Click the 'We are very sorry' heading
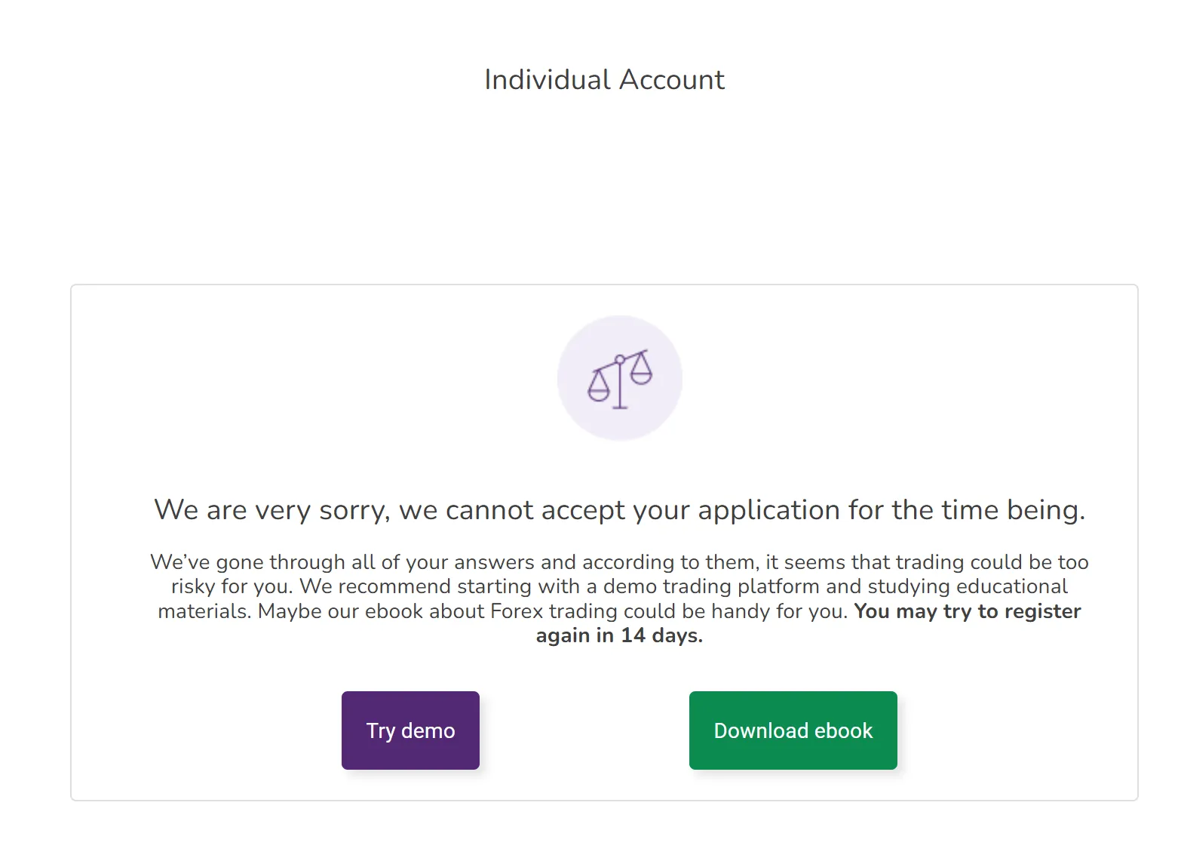 click(619, 510)
